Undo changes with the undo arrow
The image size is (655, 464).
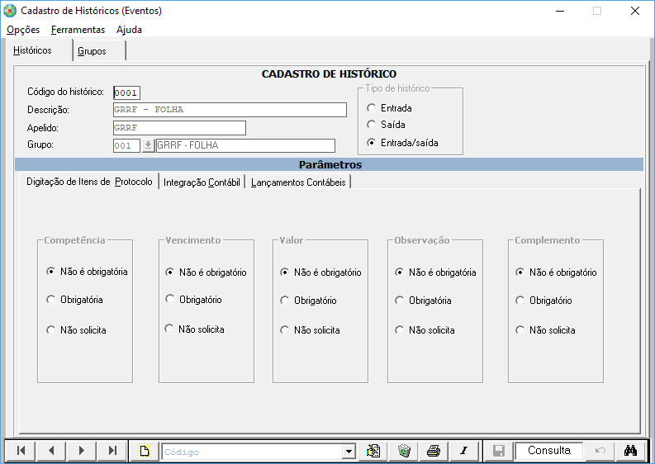coord(600,451)
